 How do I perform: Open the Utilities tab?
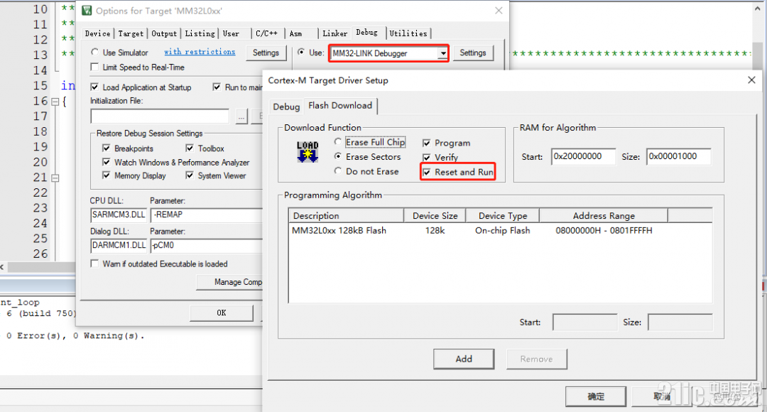tap(408, 33)
